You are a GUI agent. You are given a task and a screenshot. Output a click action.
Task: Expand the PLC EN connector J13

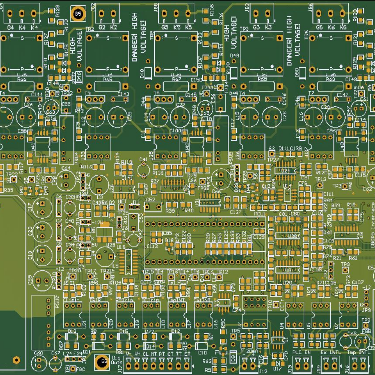point(301,365)
